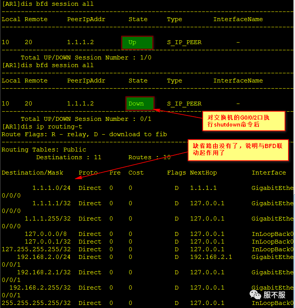The image size is (295, 308).
Task: Click PeerIpAddr '1.1.1.2' in the Up session row
Action: (x=80, y=42)
